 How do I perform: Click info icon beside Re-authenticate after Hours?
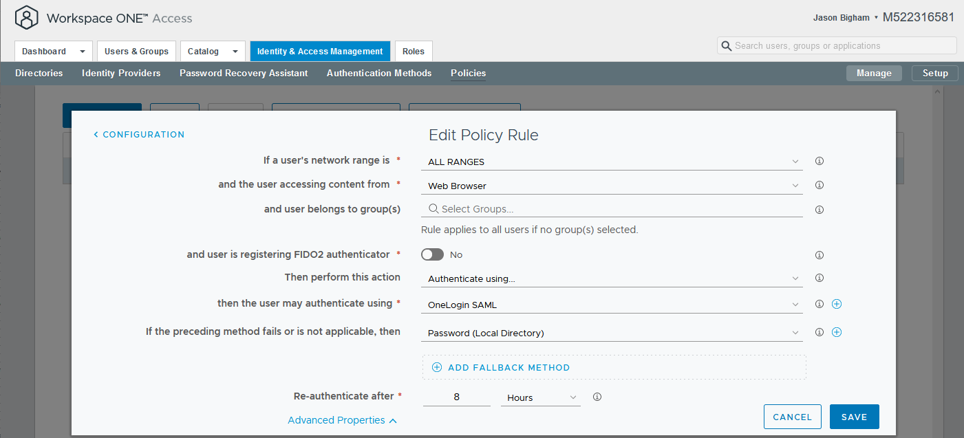click(x=597, y=397)
